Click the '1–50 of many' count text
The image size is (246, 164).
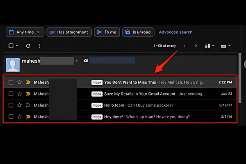point(165,46)
